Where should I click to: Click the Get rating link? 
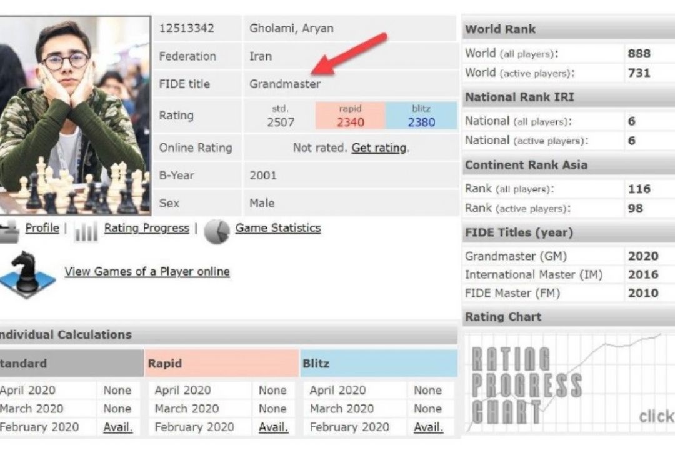pyautogui.click(x=379, y=147)
